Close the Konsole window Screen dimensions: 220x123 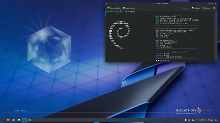click(x=216, y=4)
